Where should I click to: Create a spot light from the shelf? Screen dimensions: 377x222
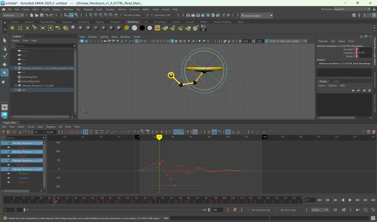[x=35, y=28]
